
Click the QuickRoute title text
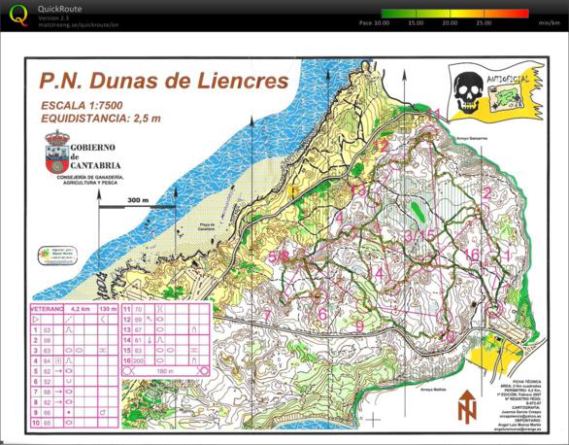click(60, 9)
